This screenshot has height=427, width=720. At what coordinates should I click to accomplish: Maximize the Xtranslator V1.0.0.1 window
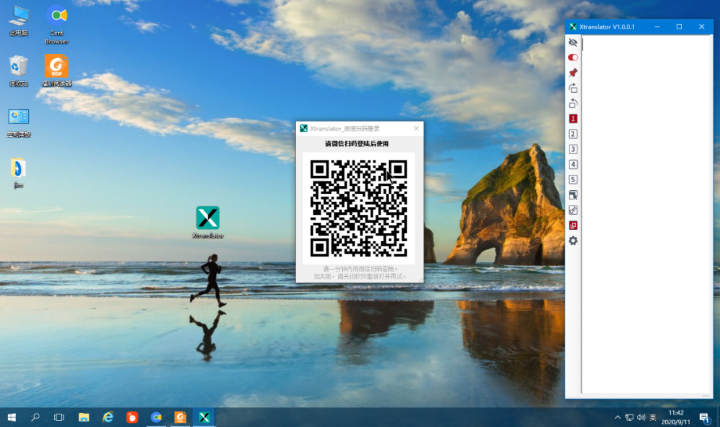679,27
